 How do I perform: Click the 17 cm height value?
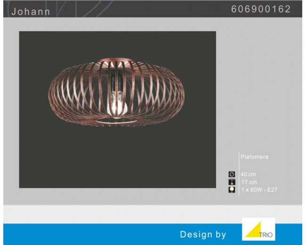click(x=249, y=182)
